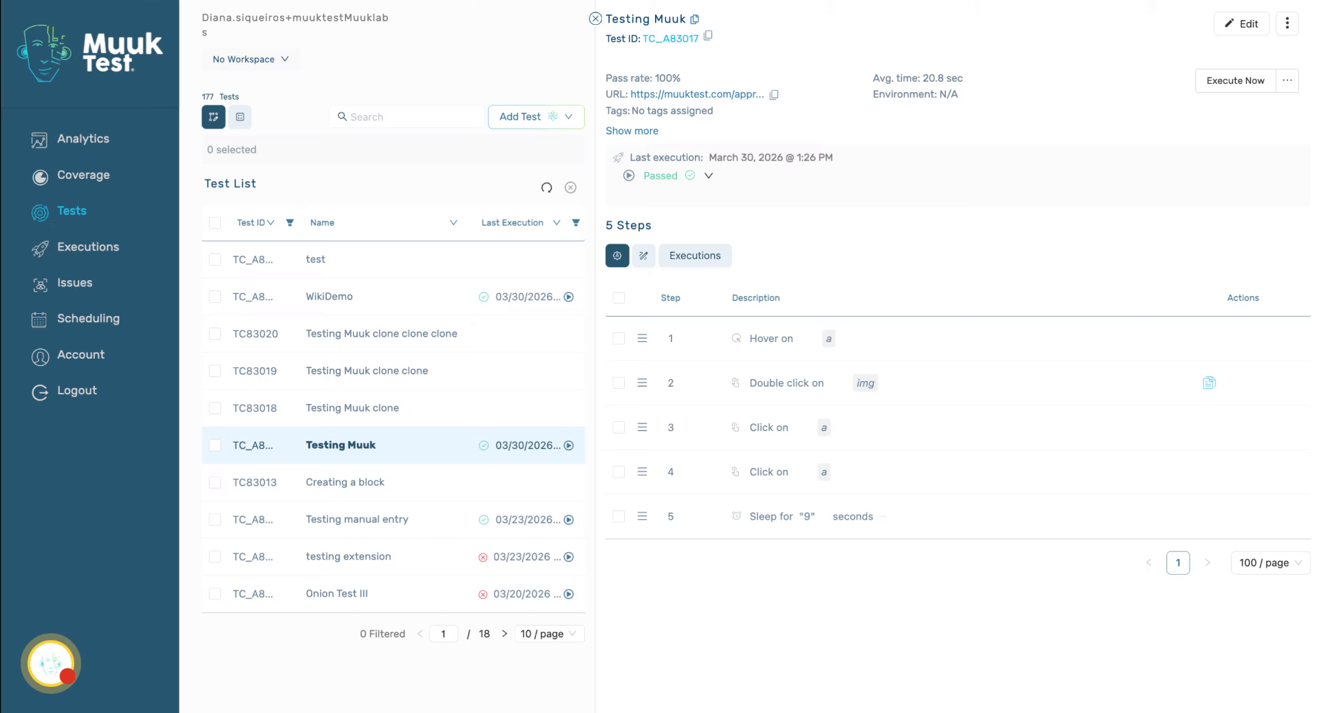Check the box for test row
1321x713 pixels.
pyautogui.click(x=215, y=259)
